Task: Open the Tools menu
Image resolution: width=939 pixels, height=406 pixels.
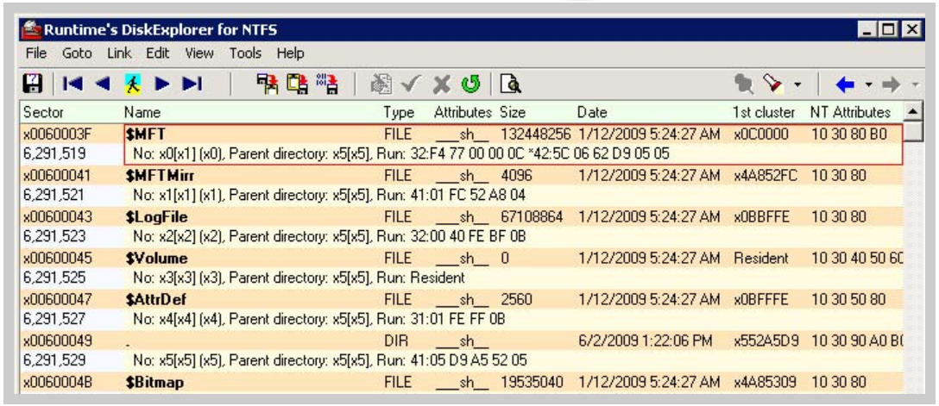Action: coord(245,53)
